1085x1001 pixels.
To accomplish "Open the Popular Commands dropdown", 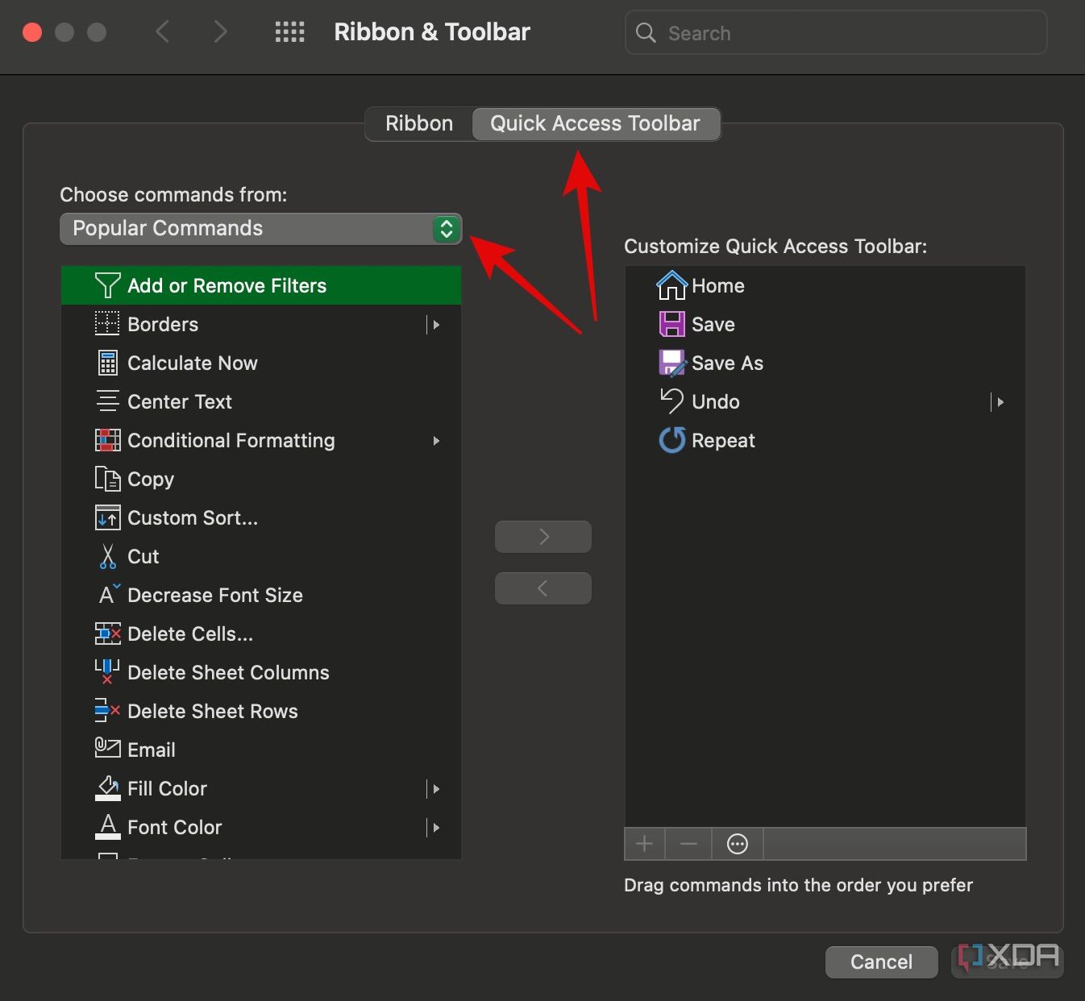I will pos(260,229).
